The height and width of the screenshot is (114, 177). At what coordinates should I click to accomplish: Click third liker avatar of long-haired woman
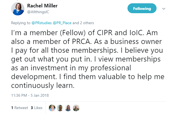[x=68, y=108]
